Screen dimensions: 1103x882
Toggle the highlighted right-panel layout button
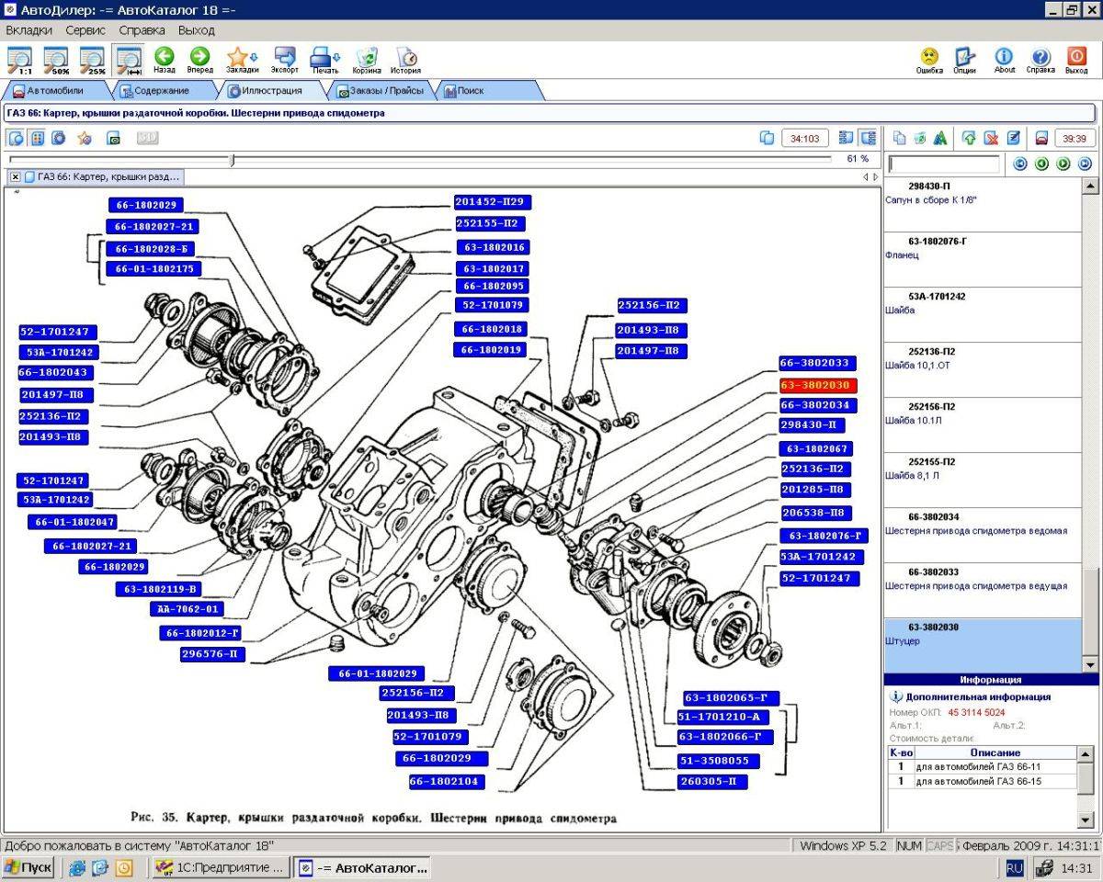(x=867, y=138)
